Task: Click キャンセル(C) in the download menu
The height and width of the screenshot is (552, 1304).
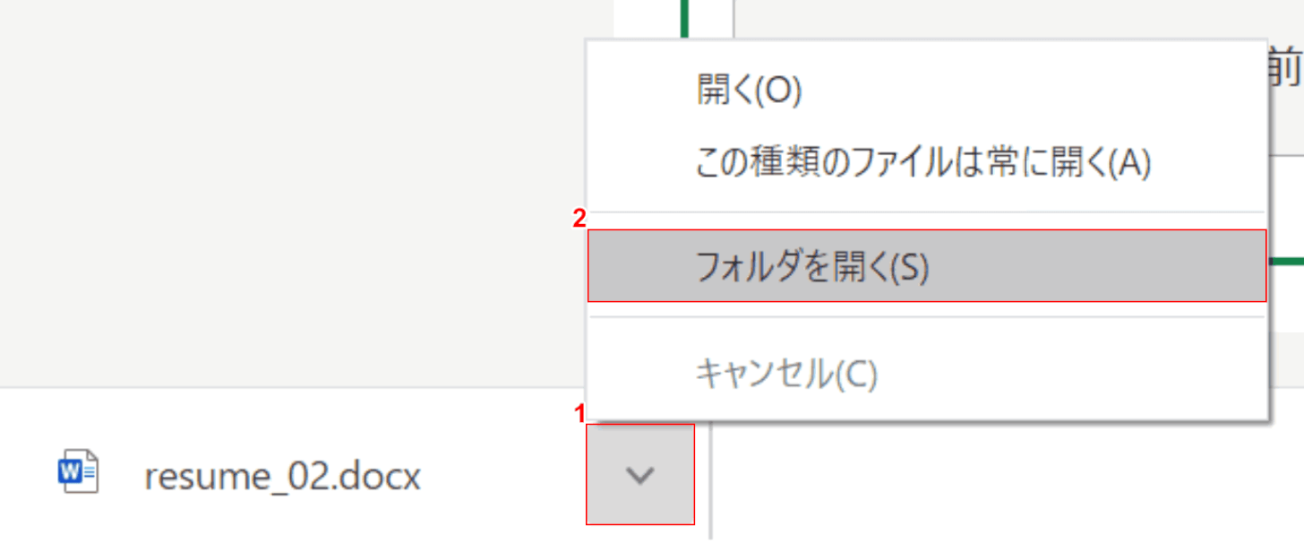Action: (x=786, y=374)
